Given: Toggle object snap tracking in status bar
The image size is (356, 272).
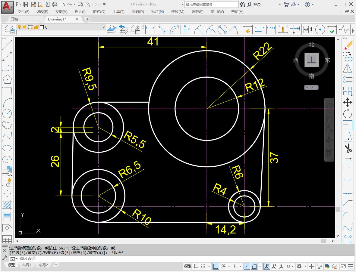Looking at the screenshot, I should pyautogui.click(x=247, y=266).
